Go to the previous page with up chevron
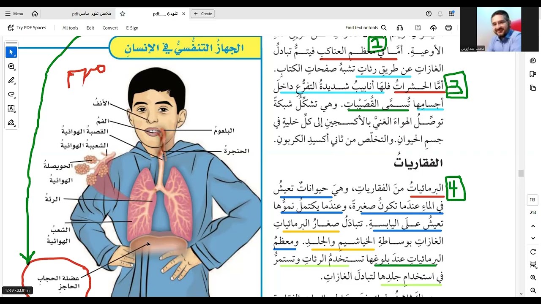The image size is (541, 304). click(x=533, y=226)
